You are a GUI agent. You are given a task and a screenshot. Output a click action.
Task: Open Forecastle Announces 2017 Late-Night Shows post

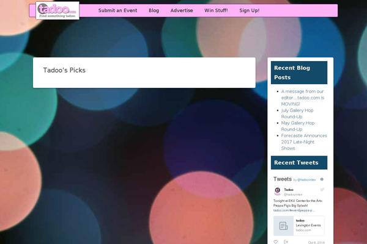[304, 142]
